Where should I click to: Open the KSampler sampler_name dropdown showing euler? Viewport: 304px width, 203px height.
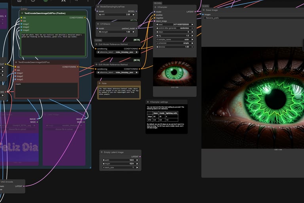175,39
